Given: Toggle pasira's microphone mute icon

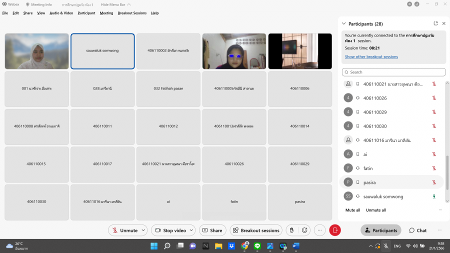Looking at the screenshot, I should tap(434, 182).
